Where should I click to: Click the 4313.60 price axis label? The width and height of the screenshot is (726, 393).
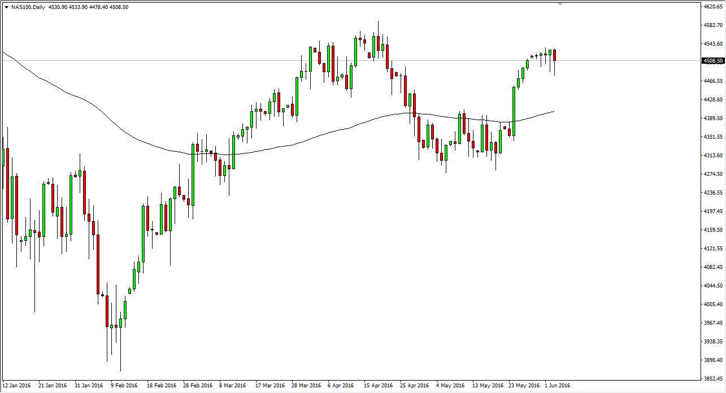[712, 156]
